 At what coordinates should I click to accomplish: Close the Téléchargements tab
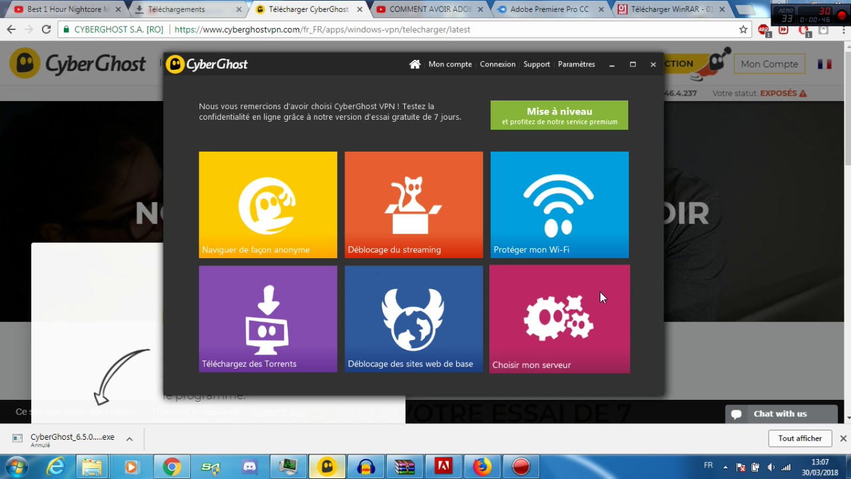[x=239, y=9]
